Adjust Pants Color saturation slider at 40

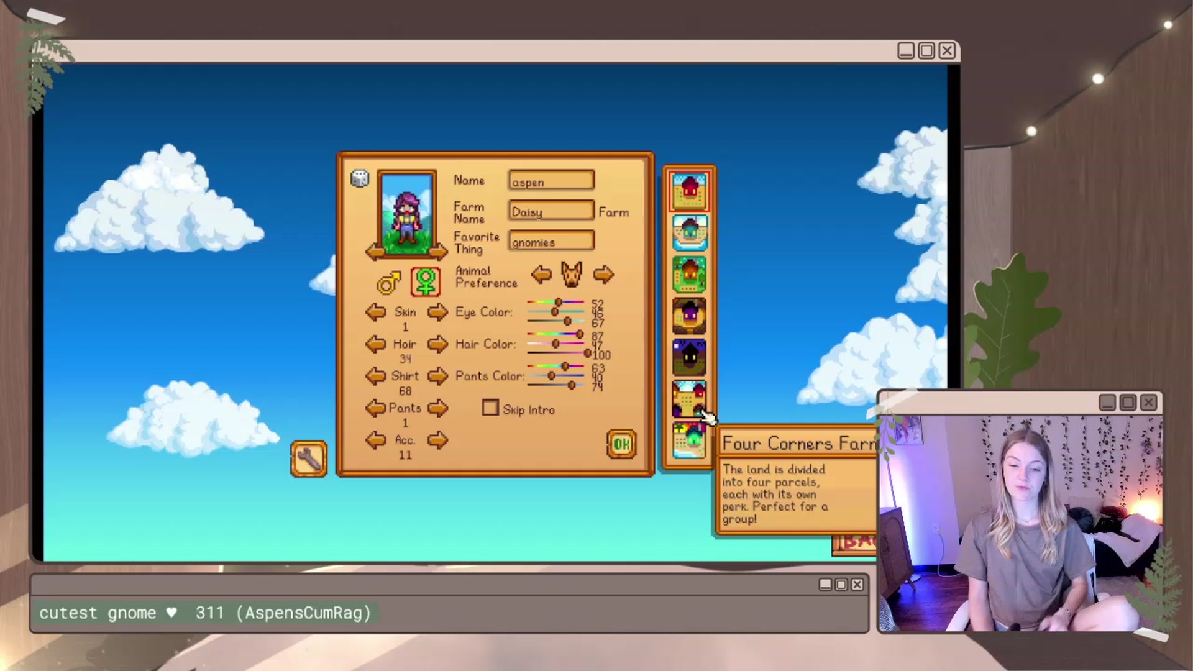click(556, 376)
